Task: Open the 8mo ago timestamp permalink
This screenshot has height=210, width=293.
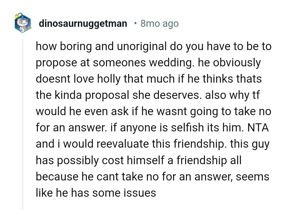Action: point(159,23)
